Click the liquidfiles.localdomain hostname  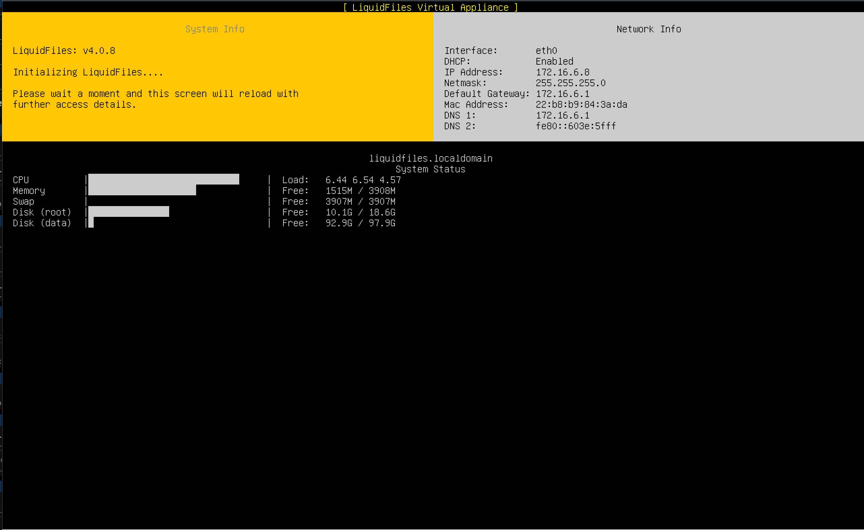click(431, 158)
